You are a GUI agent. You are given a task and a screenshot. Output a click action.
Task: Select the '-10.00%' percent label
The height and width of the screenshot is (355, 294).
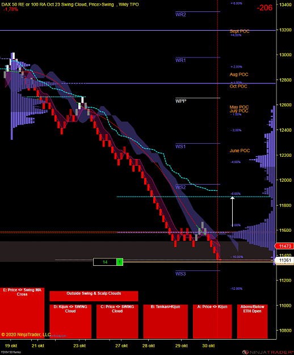coord(237,257)
